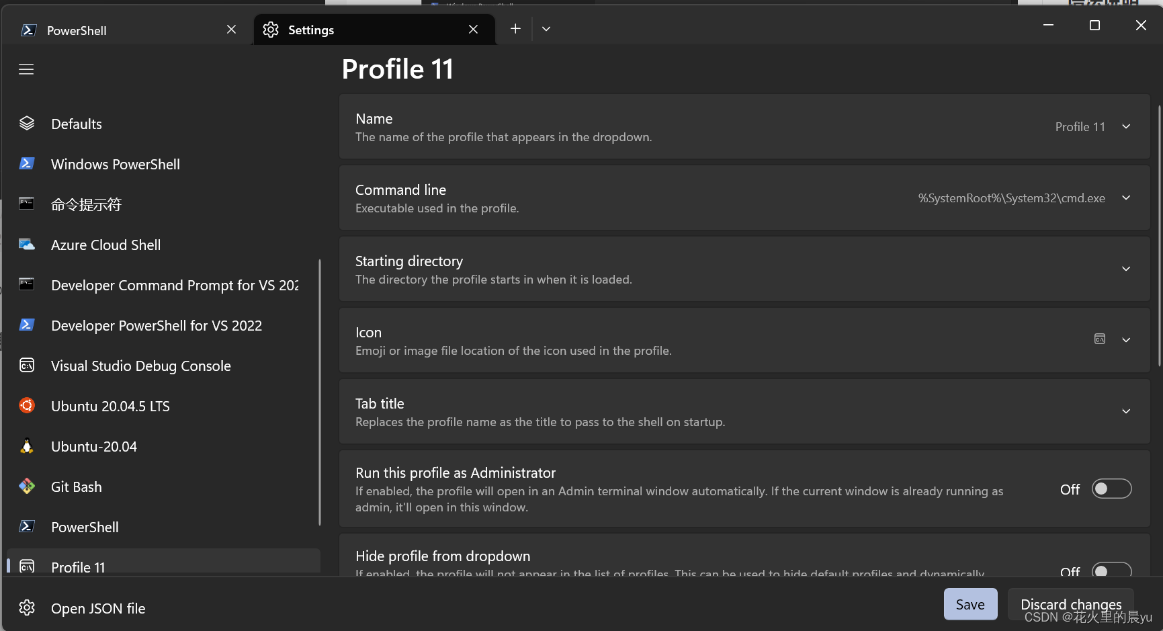Viewport: 1163px width, 631px height.
Task: Toggle Run this profile as Administrator
Action: tap(1111, 489)
